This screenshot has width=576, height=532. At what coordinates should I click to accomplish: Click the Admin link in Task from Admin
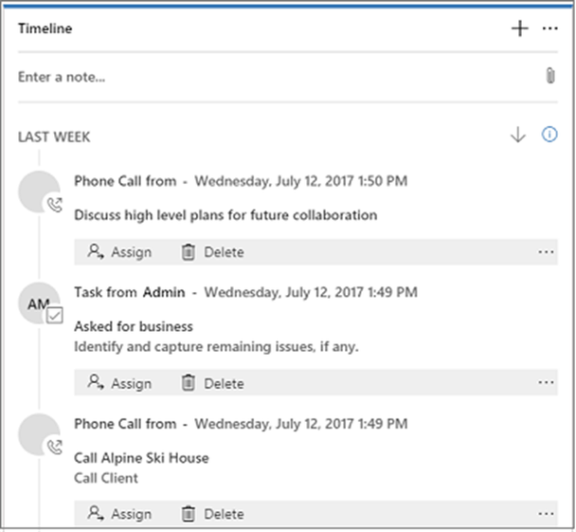[x=164, y=292]
